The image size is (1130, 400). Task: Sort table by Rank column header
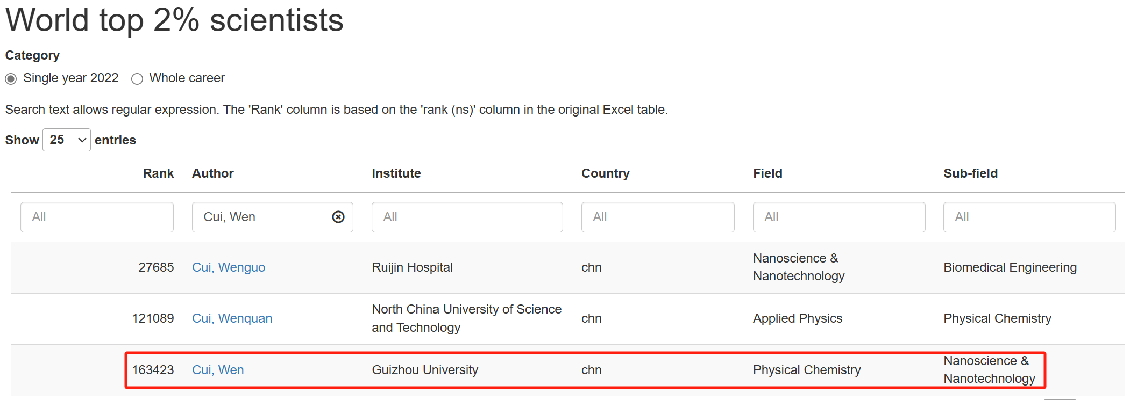coord(158,173)
